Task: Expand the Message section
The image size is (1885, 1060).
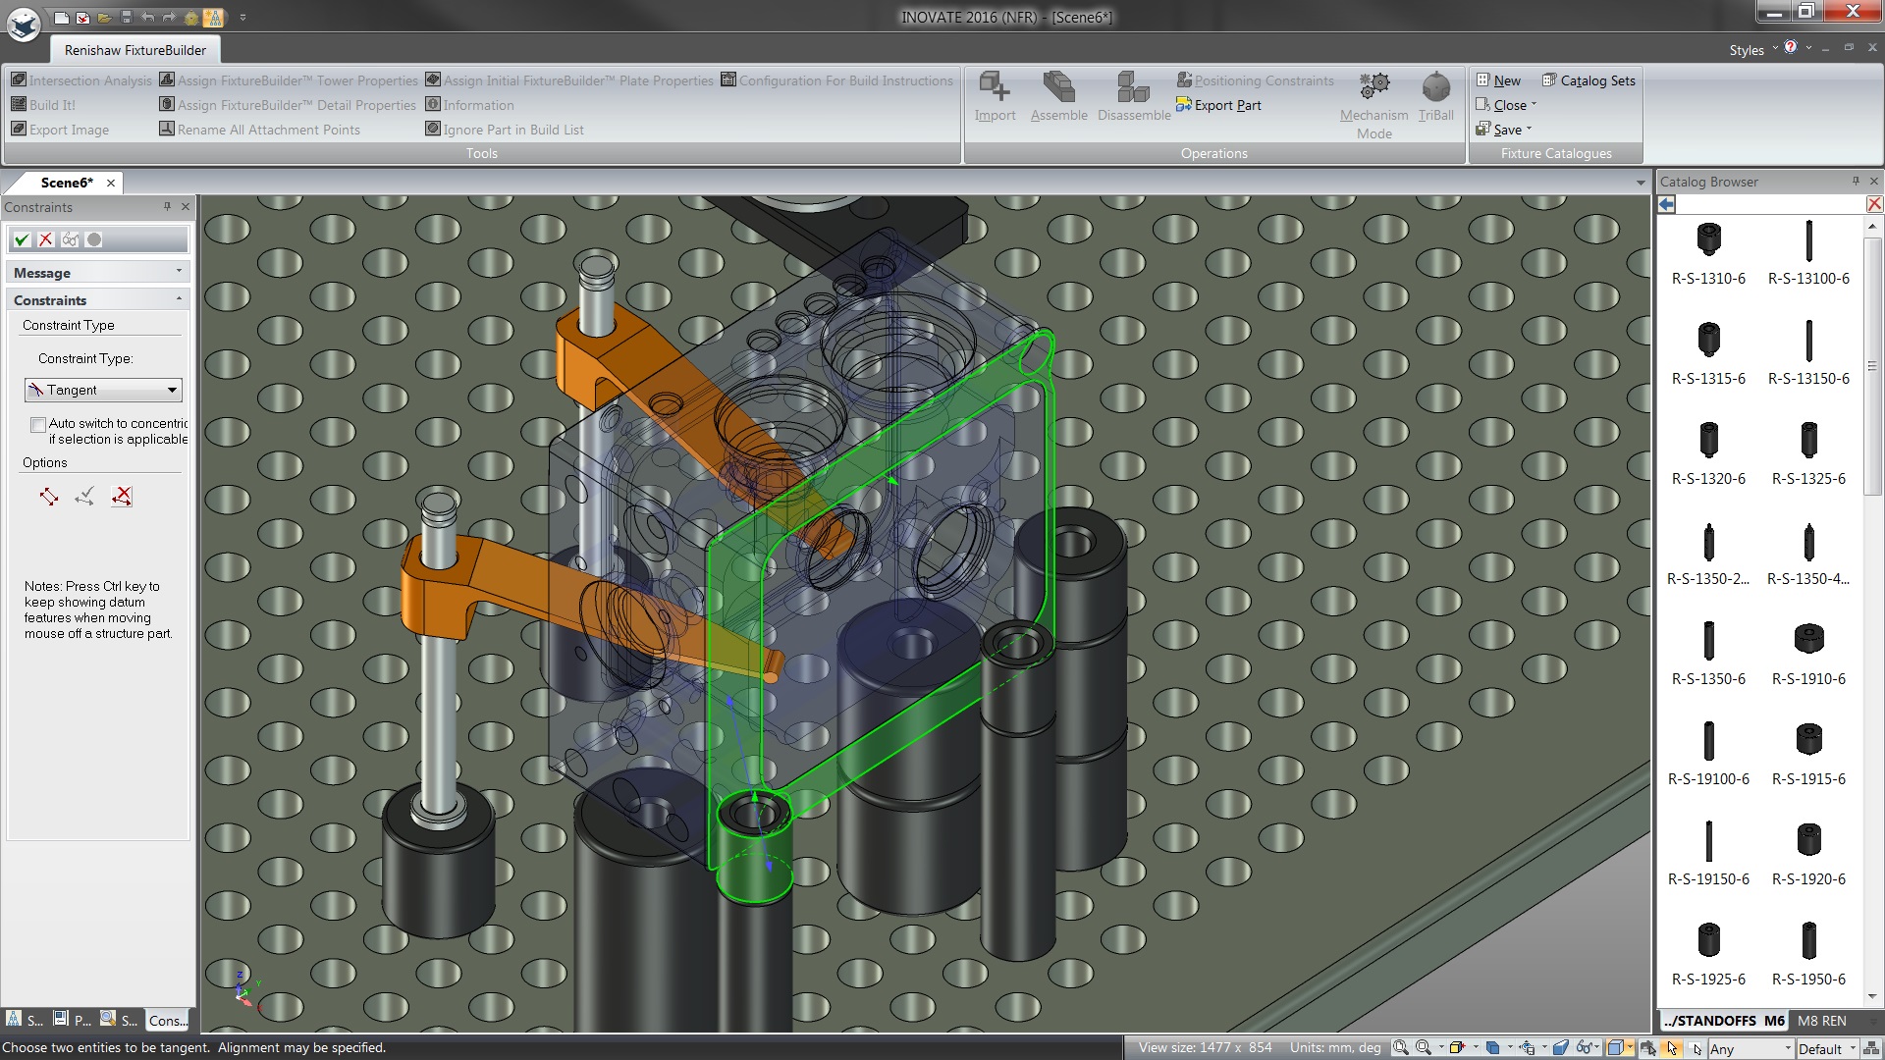Action: click(x=98, y=273)
